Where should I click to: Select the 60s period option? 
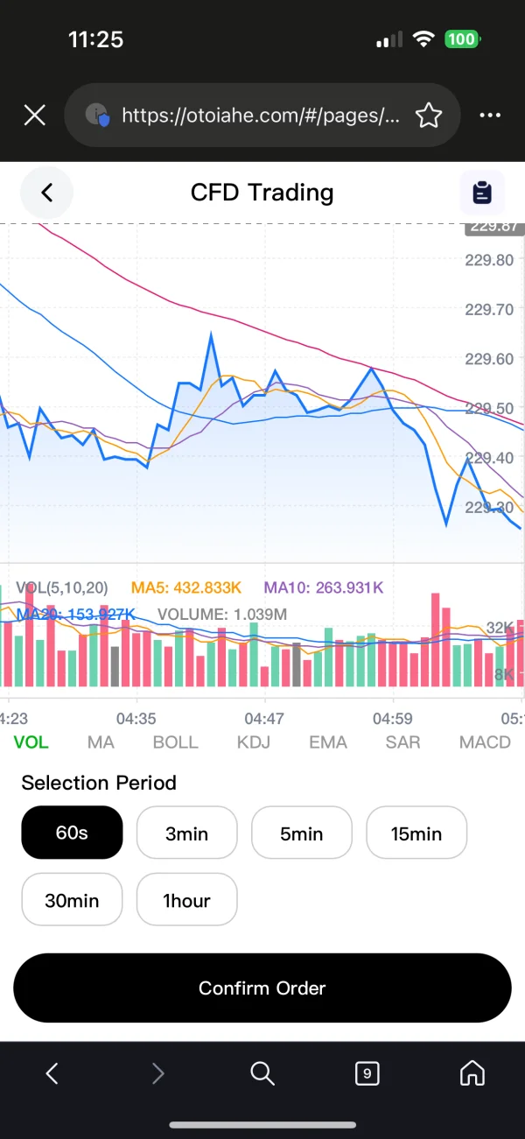(x=72, y=833)
